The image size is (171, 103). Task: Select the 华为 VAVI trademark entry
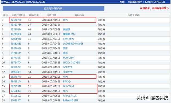click(x=68, y=86)
